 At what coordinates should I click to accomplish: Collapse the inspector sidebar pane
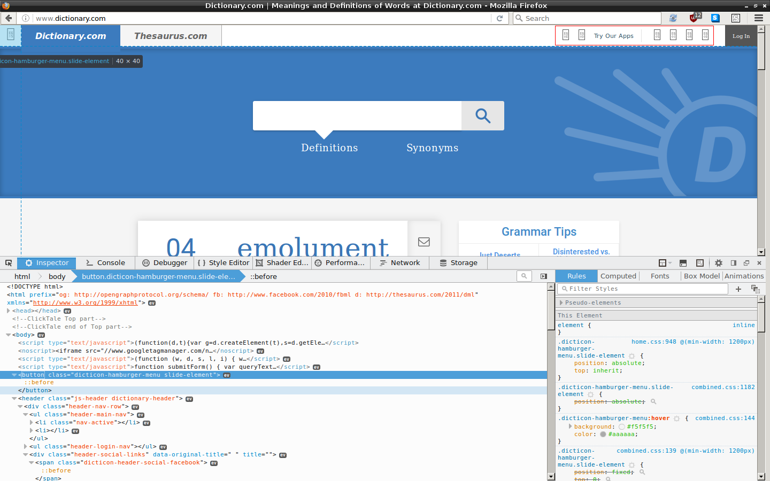(544, 276)
